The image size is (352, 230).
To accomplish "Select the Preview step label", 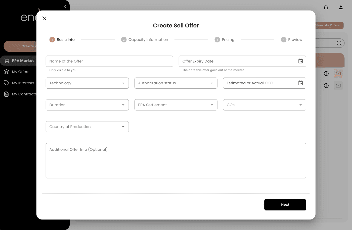I will (295, 40).
